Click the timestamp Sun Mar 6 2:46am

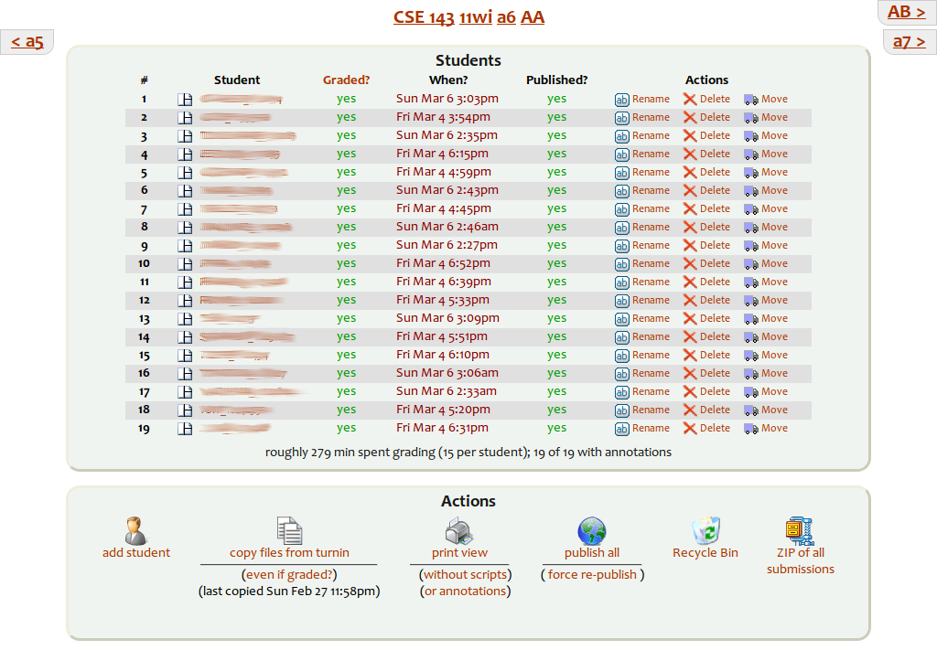(447, 227)
